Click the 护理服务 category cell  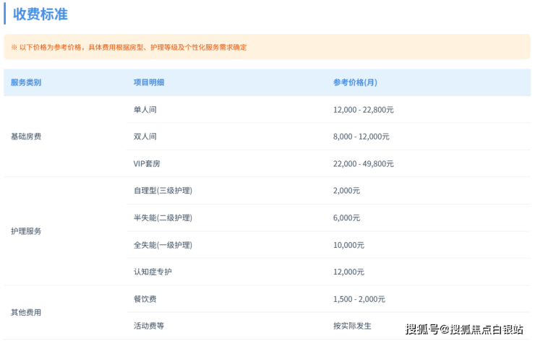click(x=26, y=231)
